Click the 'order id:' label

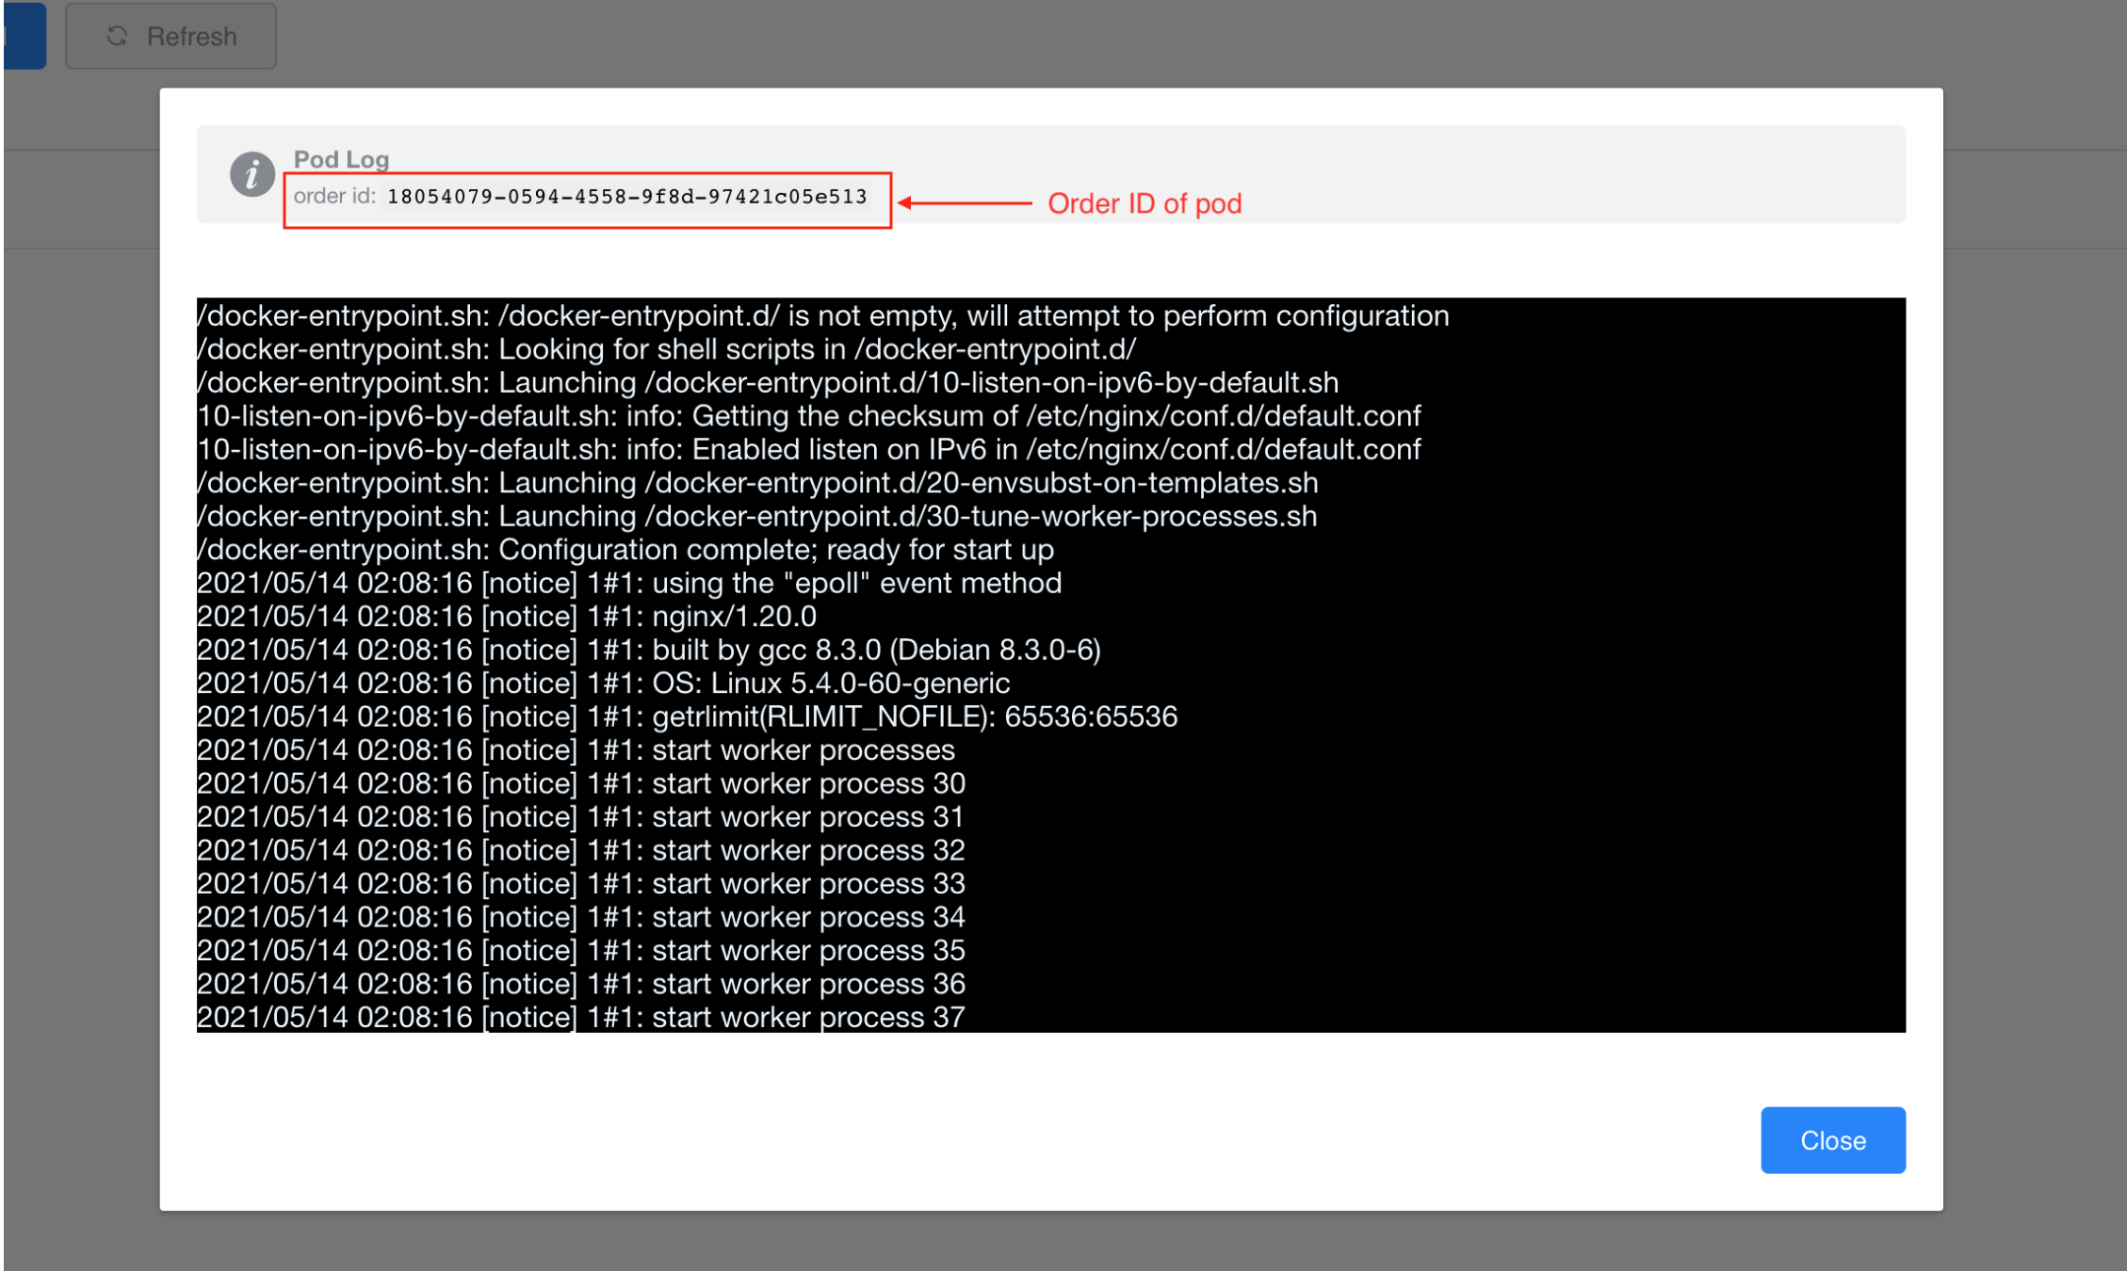coord(334,196)
